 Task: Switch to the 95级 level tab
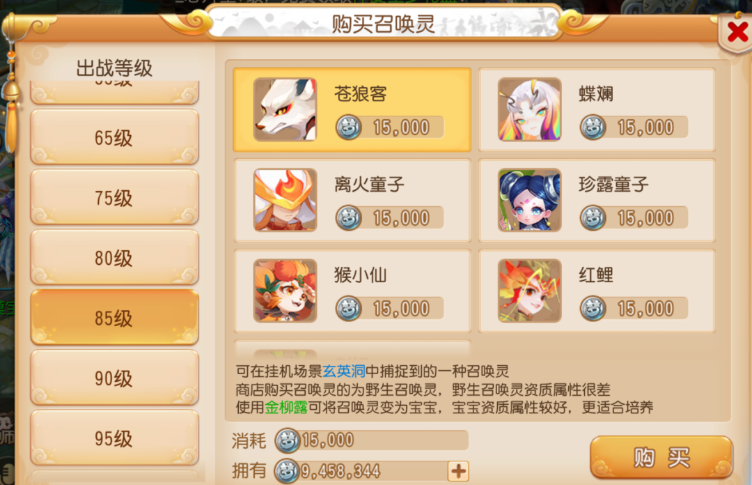tap(114, 438)
